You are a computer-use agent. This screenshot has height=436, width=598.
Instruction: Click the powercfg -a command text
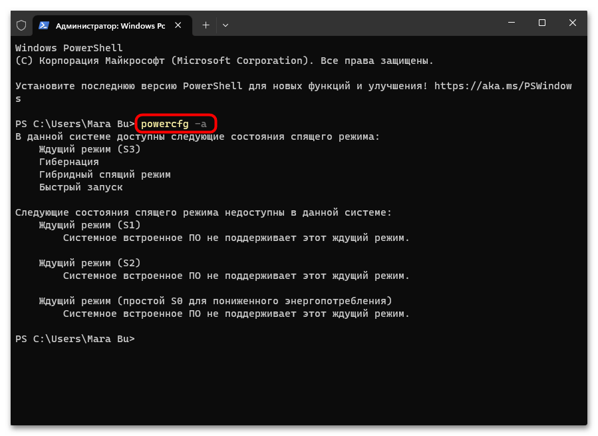coord(174,124)
